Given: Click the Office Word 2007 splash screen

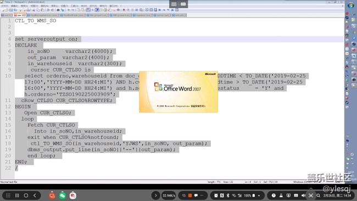Looking at the screenshot, I should (178, 92).
